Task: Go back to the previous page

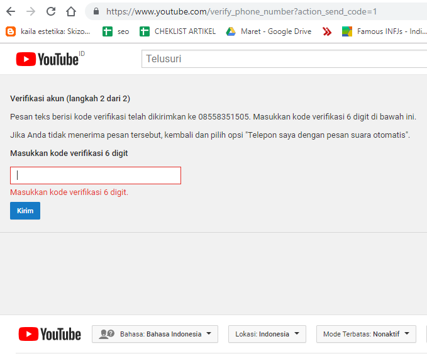Action: click(x=11, y=11)
